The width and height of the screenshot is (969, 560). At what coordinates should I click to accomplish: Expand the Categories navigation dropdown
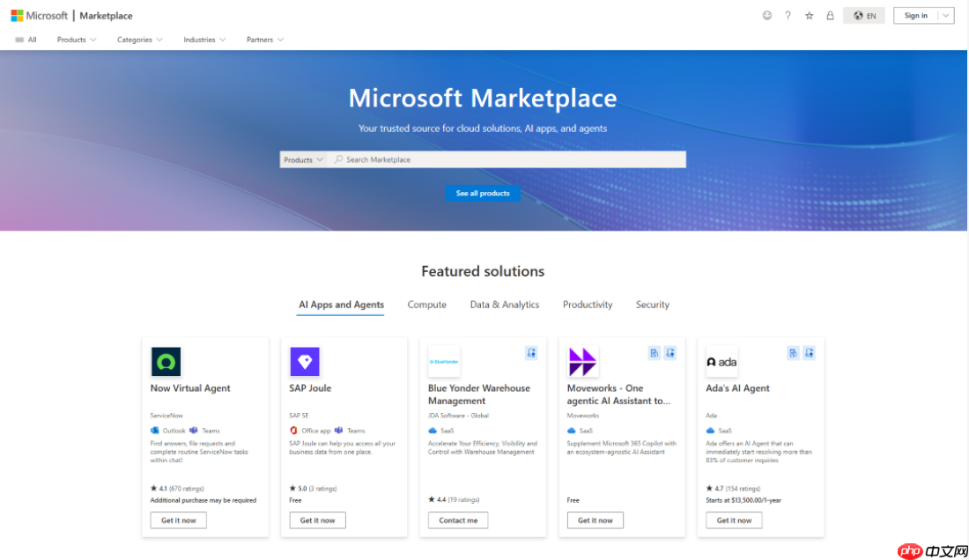pyautogui.click(x=139, y=39)
